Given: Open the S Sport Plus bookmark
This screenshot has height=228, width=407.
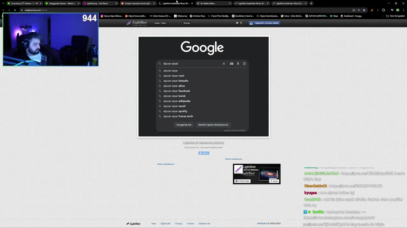Looking at the screenshot, I should click(x=218, y=16).
